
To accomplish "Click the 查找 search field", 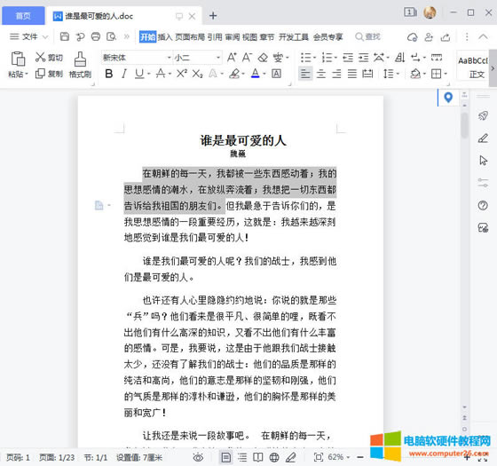I will point(367,36).
